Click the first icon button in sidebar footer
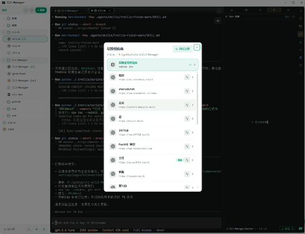The height and width of the screenshot is (234, 305). 29,229
